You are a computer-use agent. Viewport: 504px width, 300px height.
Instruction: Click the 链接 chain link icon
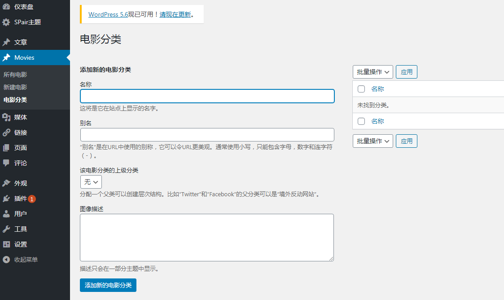pyautogui.click(x=6, y=132)
